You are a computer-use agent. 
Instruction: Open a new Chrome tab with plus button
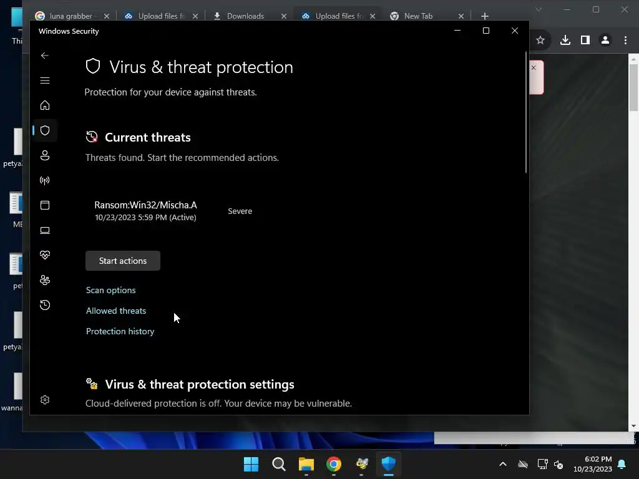click(484, 16)
